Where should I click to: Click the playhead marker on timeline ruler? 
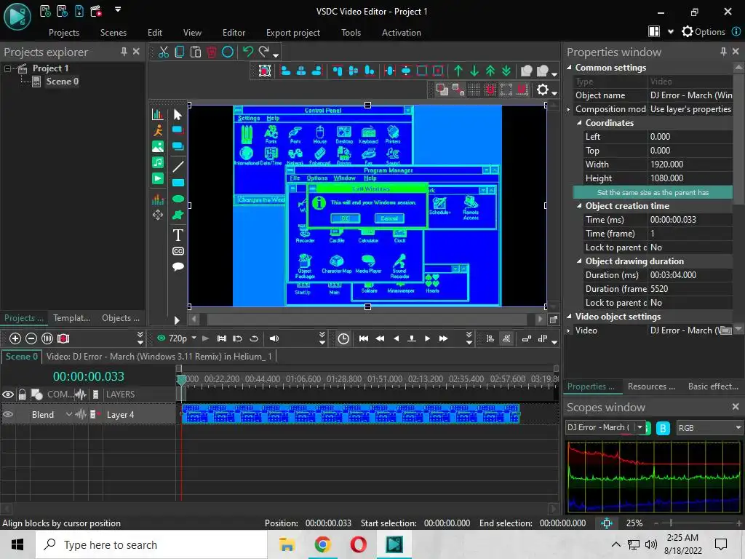tap(181, 379)
